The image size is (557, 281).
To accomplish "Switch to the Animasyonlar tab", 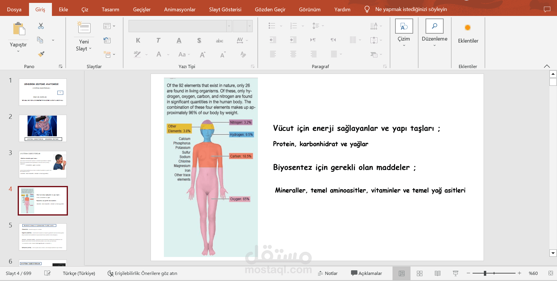I will coord(180,9).
